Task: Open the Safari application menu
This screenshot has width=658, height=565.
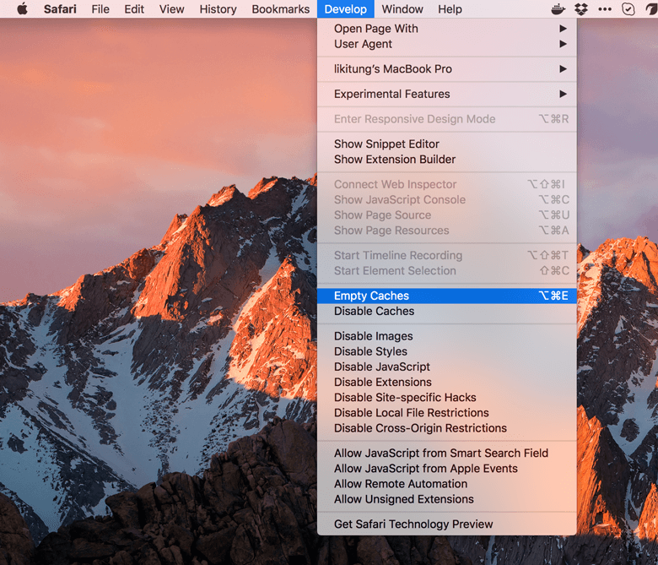Action: tap(60, 8)
